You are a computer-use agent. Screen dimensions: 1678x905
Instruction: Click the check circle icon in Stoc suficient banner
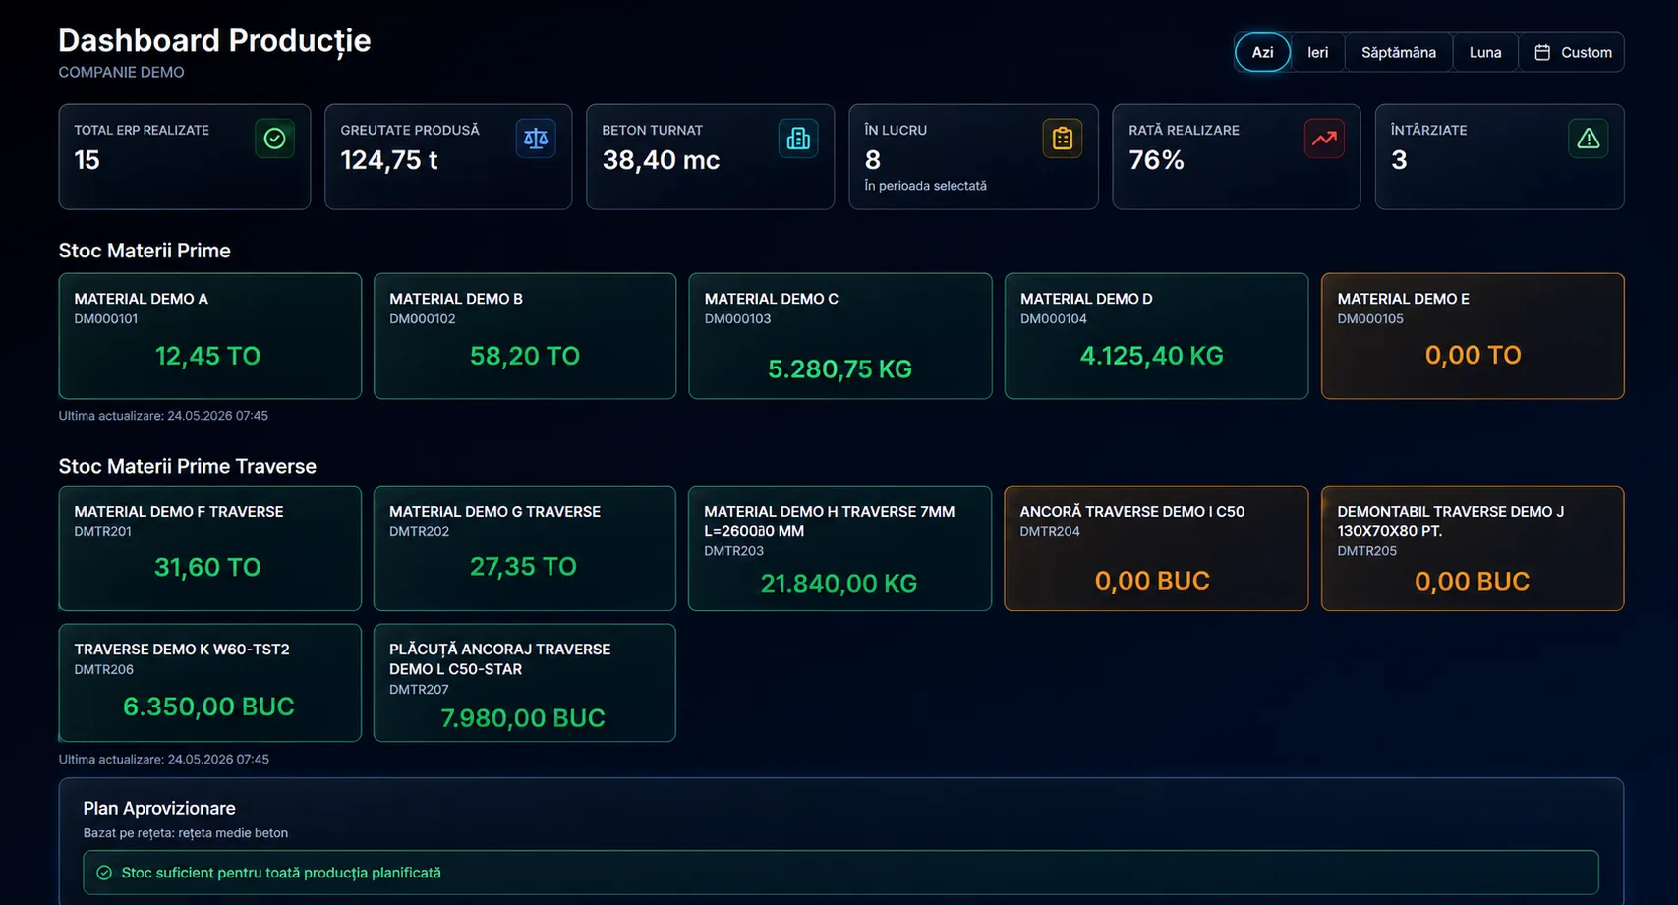coord(104,873)
